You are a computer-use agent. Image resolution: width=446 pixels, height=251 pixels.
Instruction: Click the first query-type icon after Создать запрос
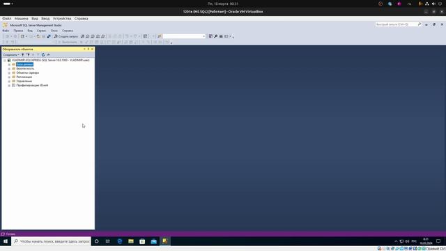tap(82, 36)
